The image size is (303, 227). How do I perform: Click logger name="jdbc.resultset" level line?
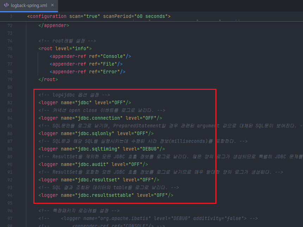(99, 180)
